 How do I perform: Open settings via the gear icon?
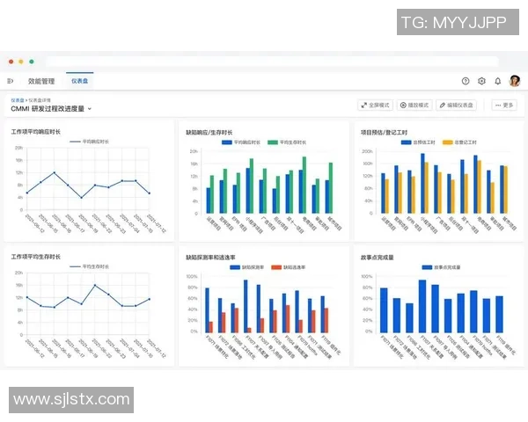click(x=481, y=81)
